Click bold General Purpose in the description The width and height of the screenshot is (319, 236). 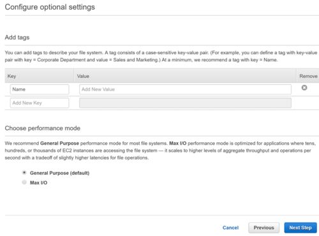[59, 144]
